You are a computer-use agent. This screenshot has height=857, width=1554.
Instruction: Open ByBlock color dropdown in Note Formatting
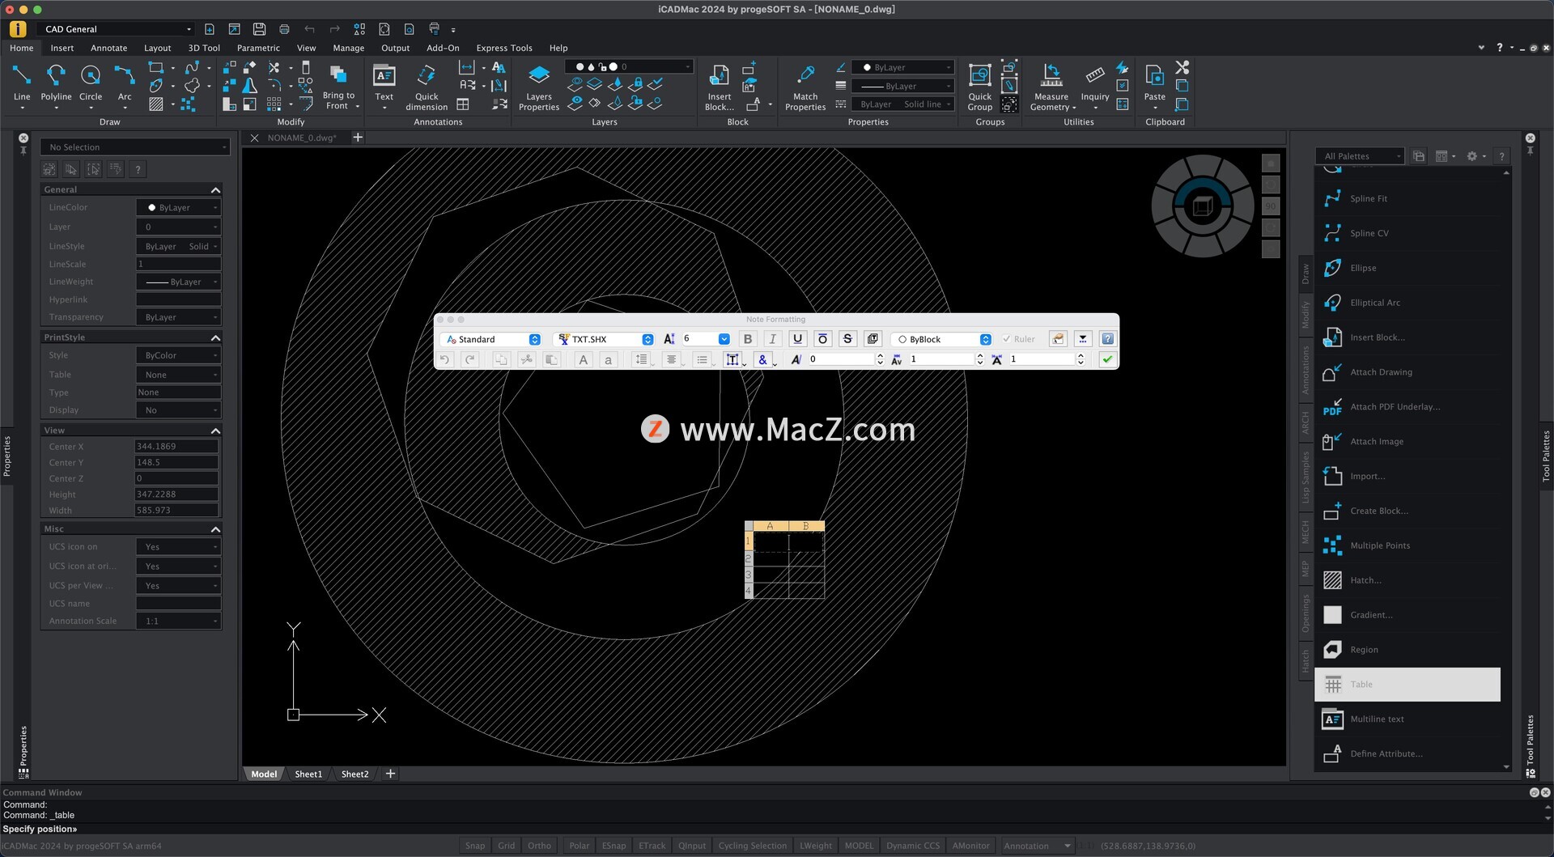942,339
